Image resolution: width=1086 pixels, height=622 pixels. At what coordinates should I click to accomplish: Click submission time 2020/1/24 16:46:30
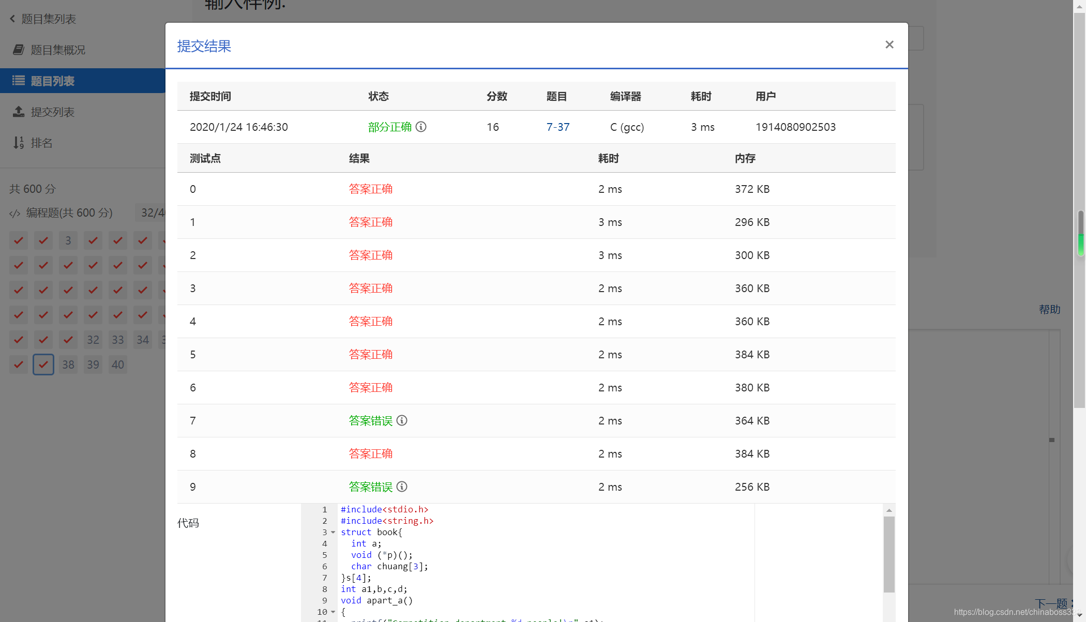(x=239, y=127)
